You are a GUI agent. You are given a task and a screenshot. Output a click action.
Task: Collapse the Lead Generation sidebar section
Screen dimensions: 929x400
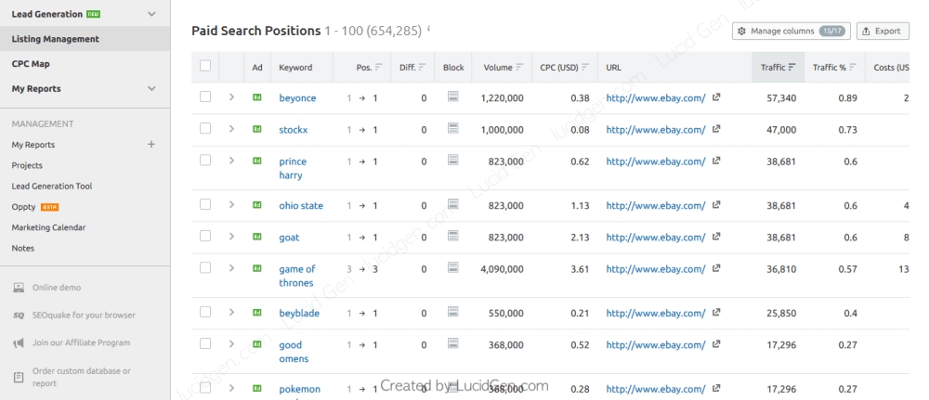pos(151,14)
